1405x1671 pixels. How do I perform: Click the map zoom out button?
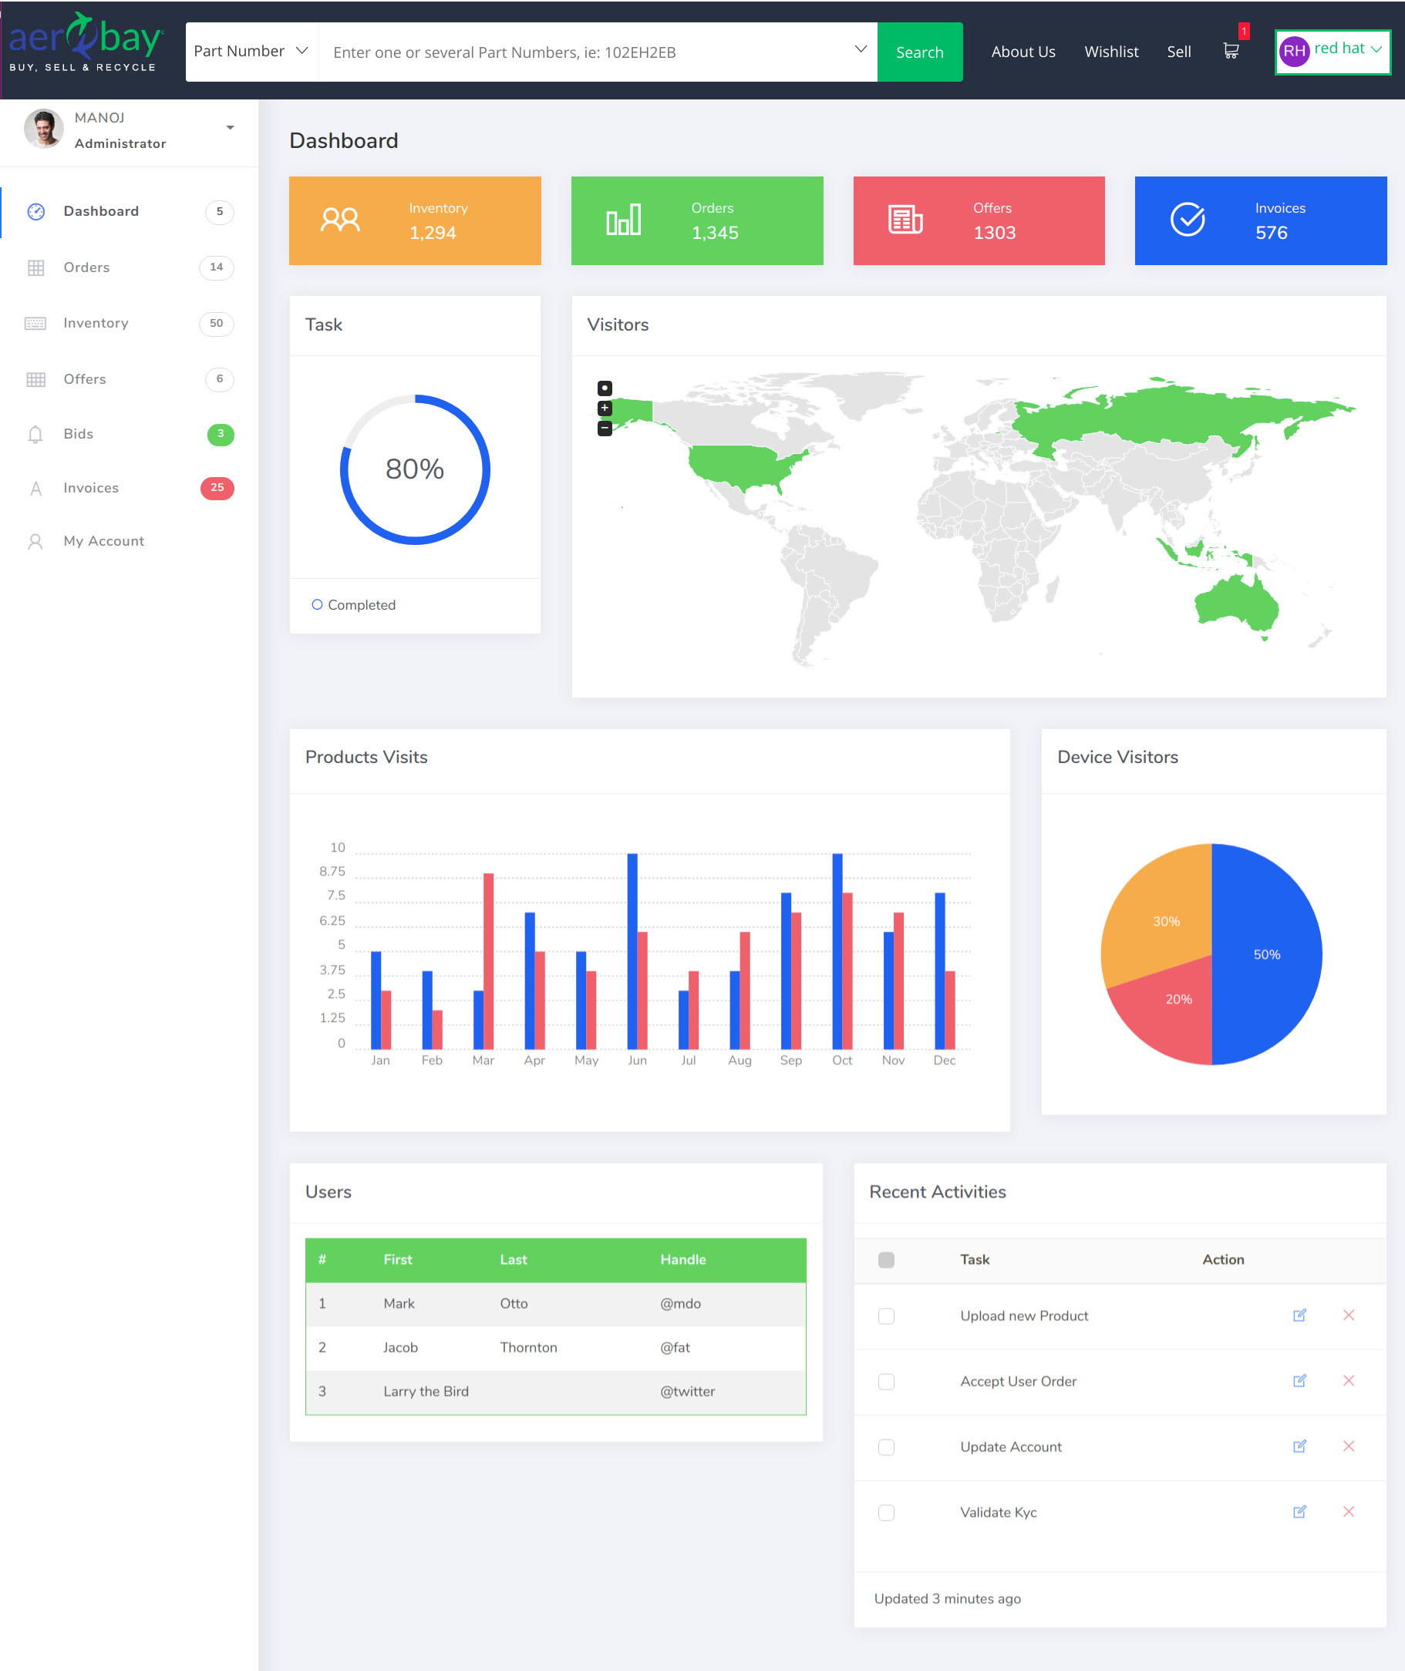click(605, 429)
